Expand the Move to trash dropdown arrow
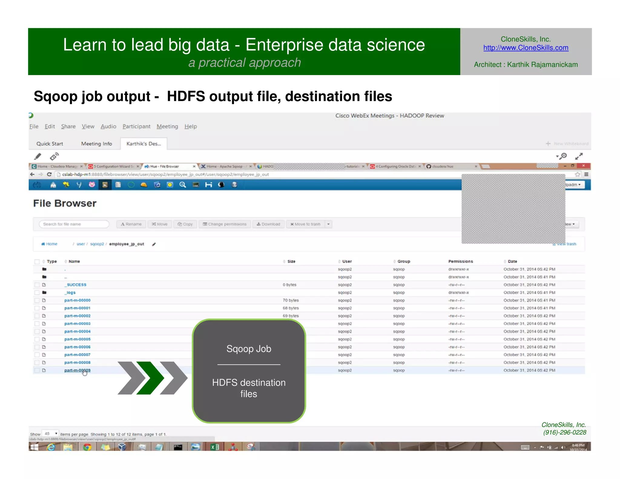The image size is (620, 479). 328,224
